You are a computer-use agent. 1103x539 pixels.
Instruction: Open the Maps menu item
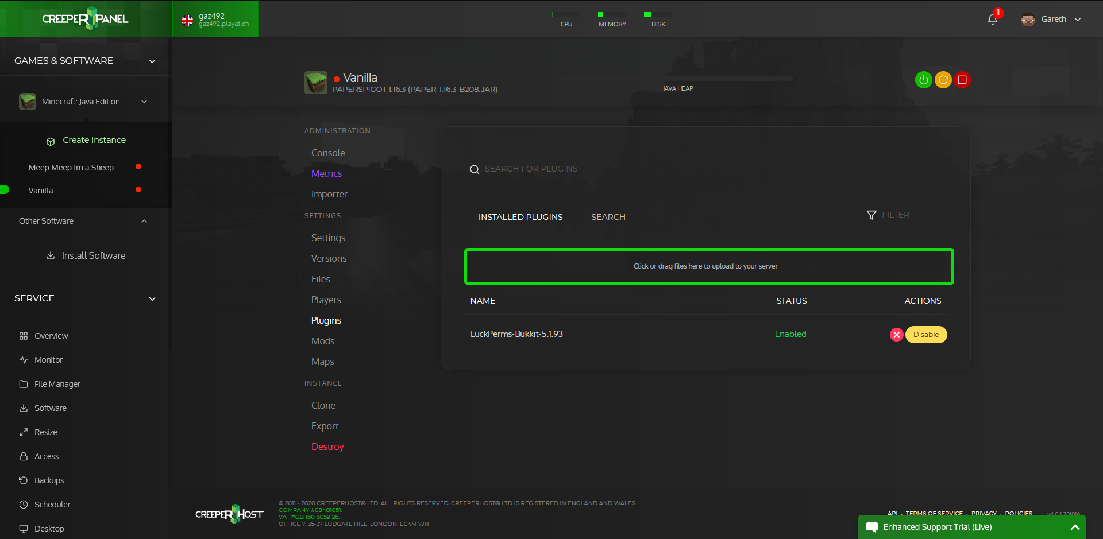point(322,362)
